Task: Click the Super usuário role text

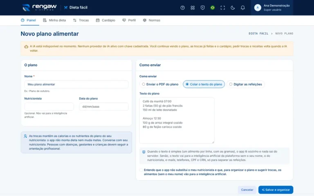Action: pos(272,10)
